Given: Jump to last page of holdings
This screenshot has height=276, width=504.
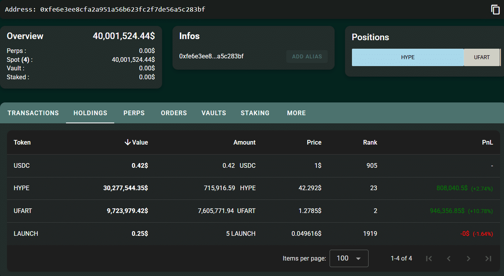Looking at the screenshot, I should [x=488, y=259].
